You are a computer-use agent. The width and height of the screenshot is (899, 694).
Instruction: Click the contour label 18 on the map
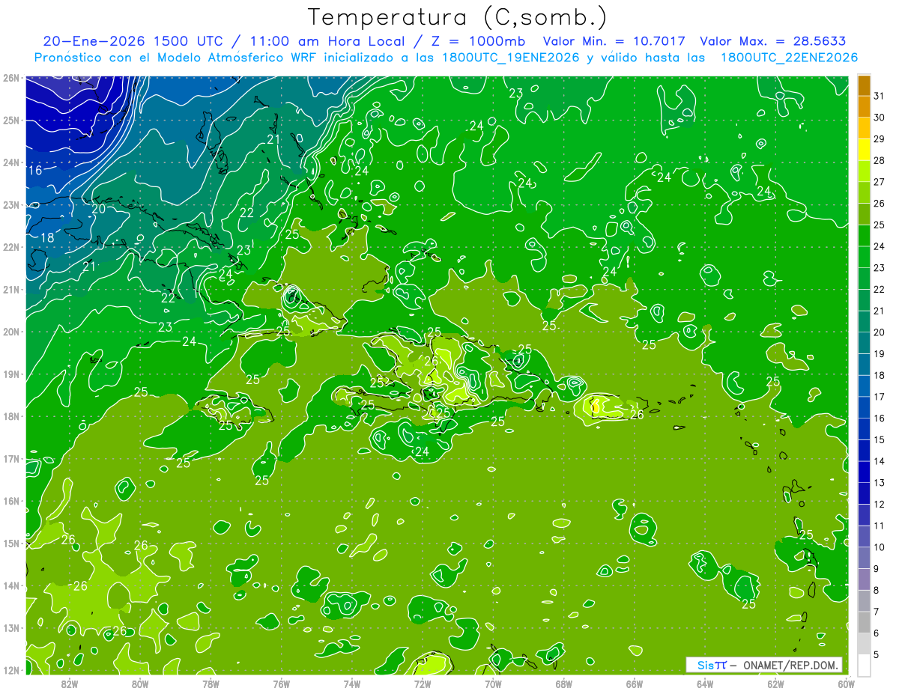46,238
